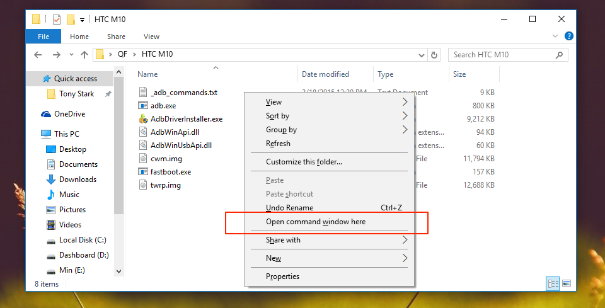Sort by the Date modified column header
This screenshot has height=308, width=605.
point(325,74)
